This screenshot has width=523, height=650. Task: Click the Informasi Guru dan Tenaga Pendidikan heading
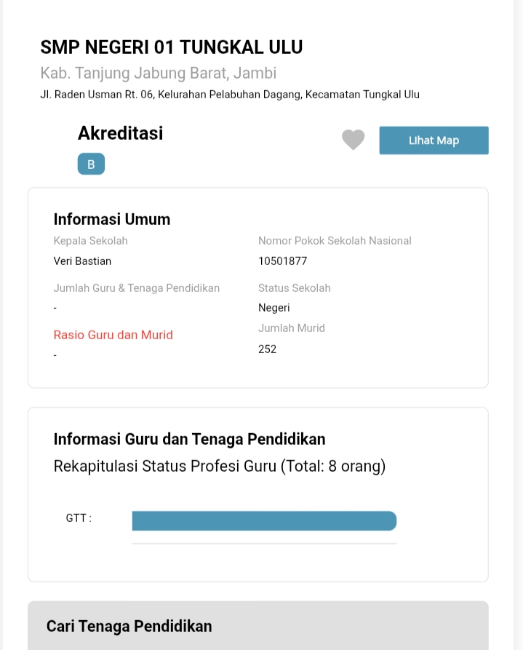[190, 439]
